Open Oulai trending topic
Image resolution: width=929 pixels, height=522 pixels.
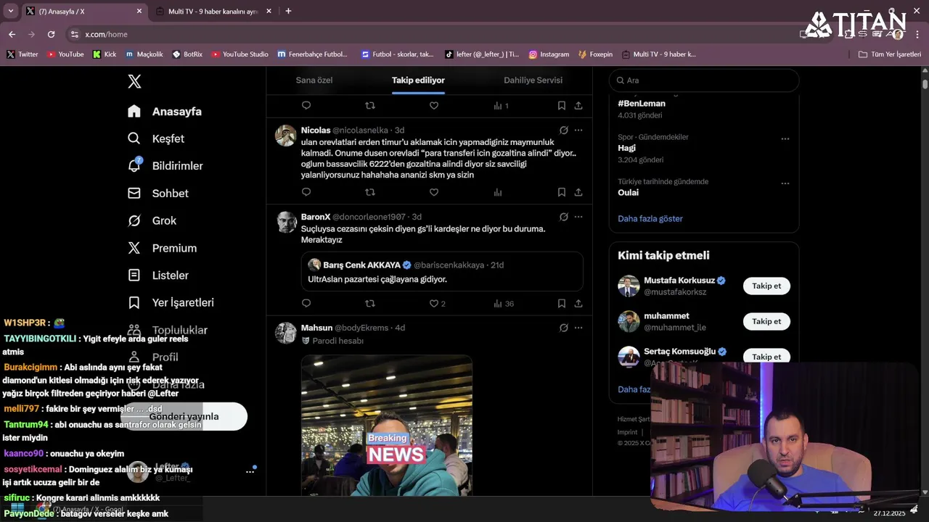point(628,192)
